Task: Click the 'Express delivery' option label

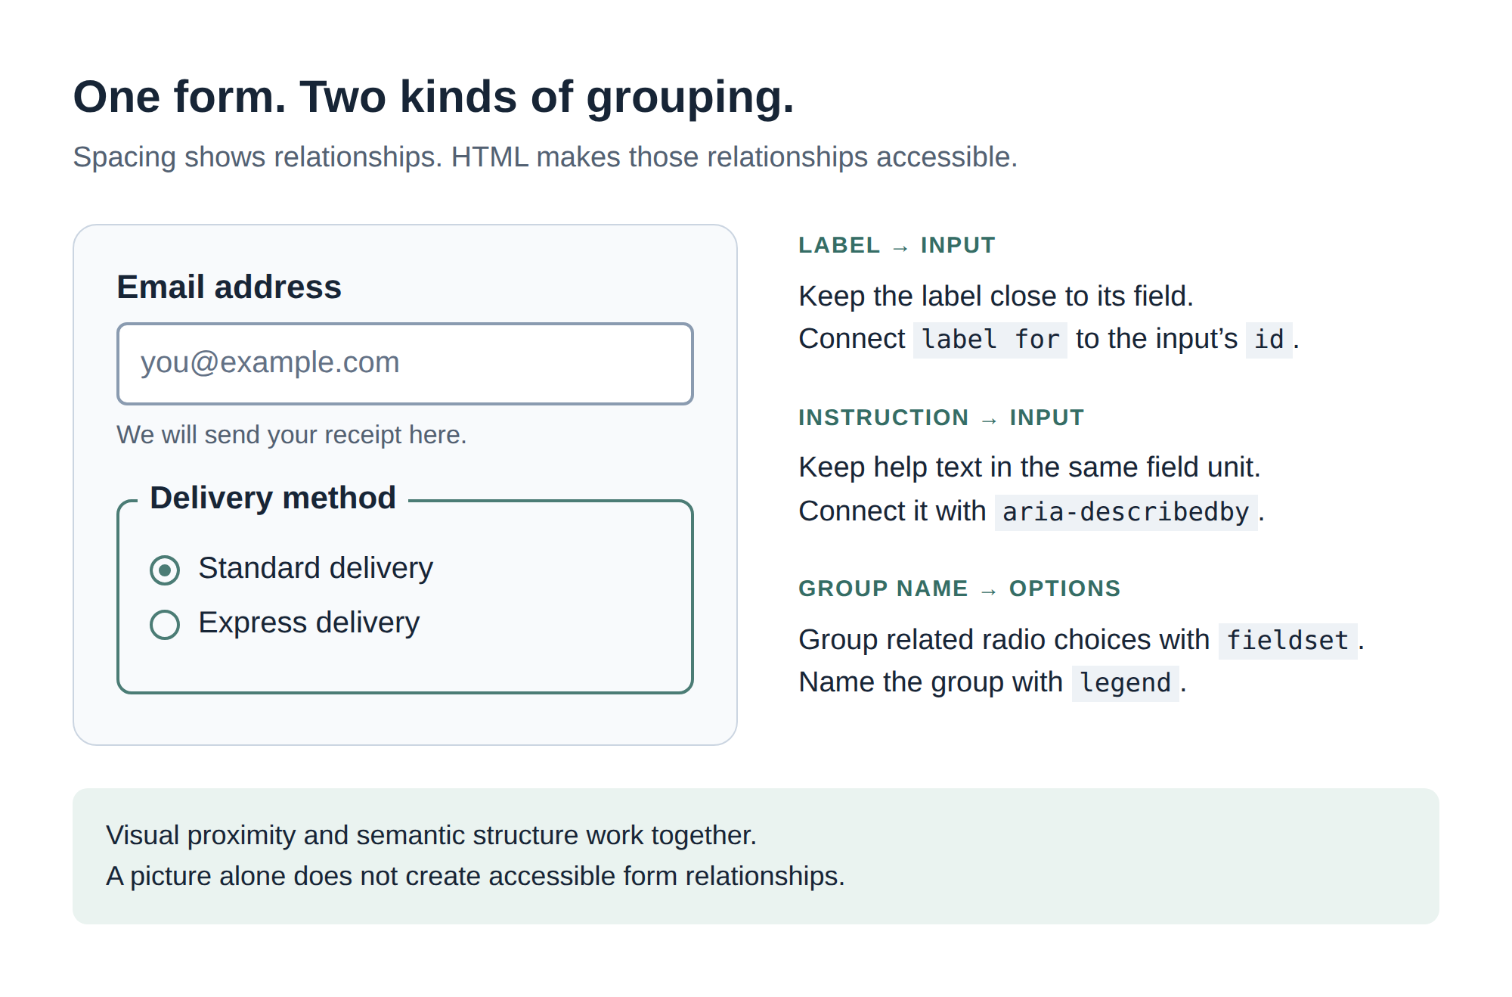Action: click(309, 623)
